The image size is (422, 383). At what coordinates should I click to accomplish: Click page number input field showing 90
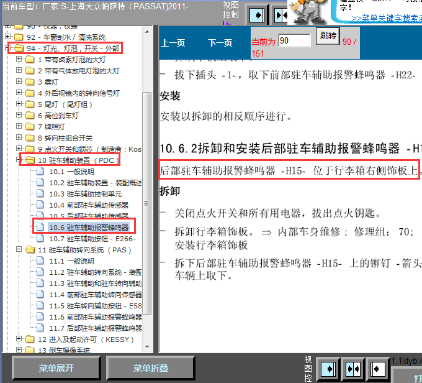click(x=294, y=41)
